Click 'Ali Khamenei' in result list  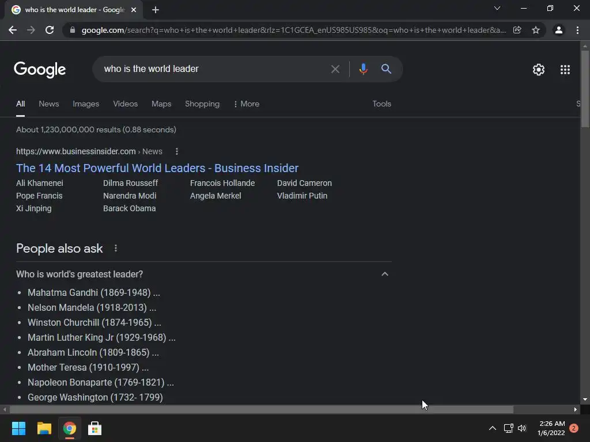tap(40, 183)
